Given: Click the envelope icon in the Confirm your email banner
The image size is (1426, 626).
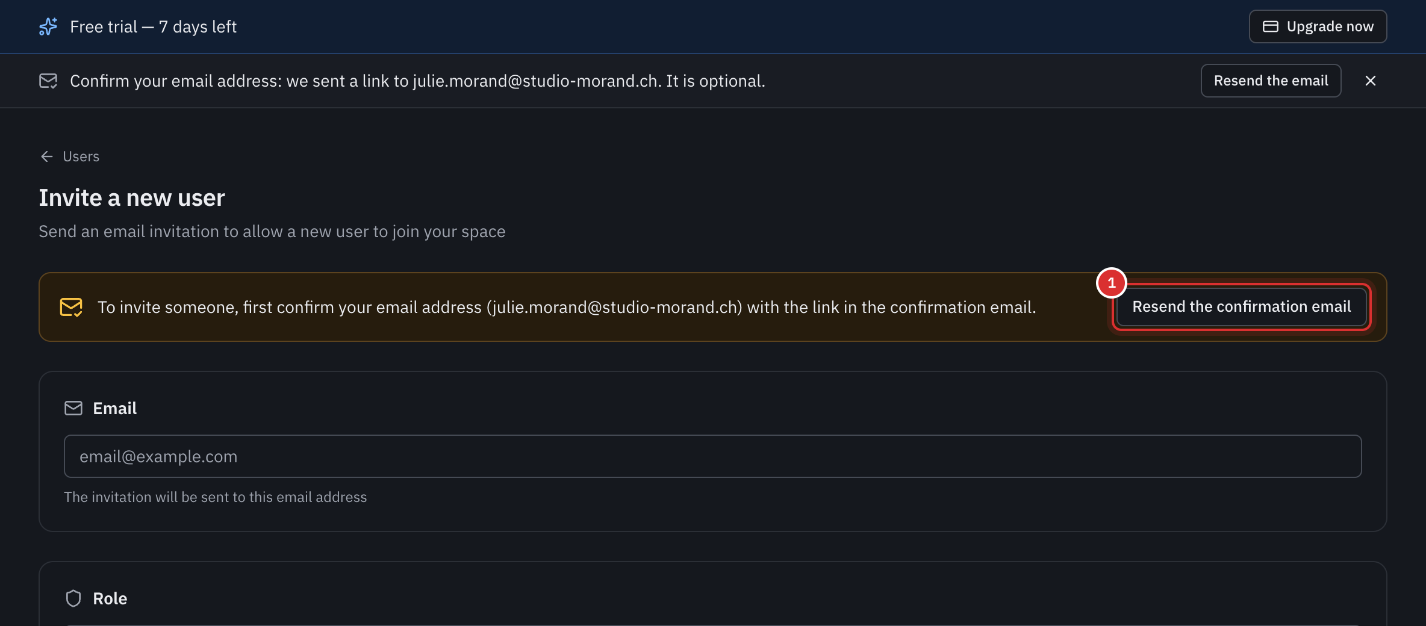Looking at the screenshot, I should (48, 81).
